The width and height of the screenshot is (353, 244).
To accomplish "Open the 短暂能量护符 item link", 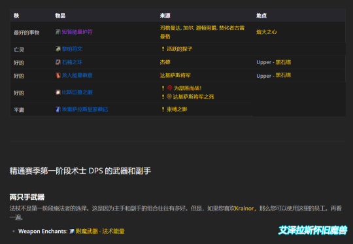I will (77, 32).
